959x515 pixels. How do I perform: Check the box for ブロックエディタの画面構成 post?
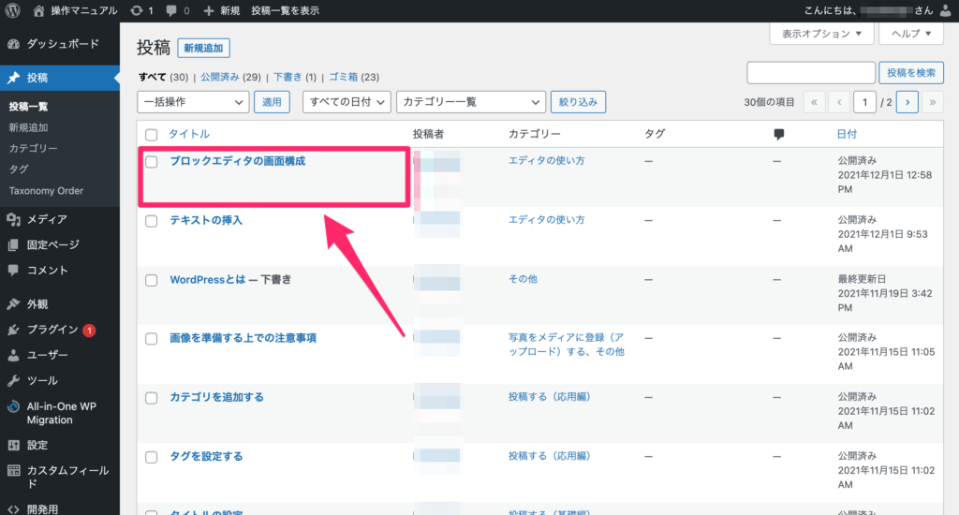[x=152, y=161]
